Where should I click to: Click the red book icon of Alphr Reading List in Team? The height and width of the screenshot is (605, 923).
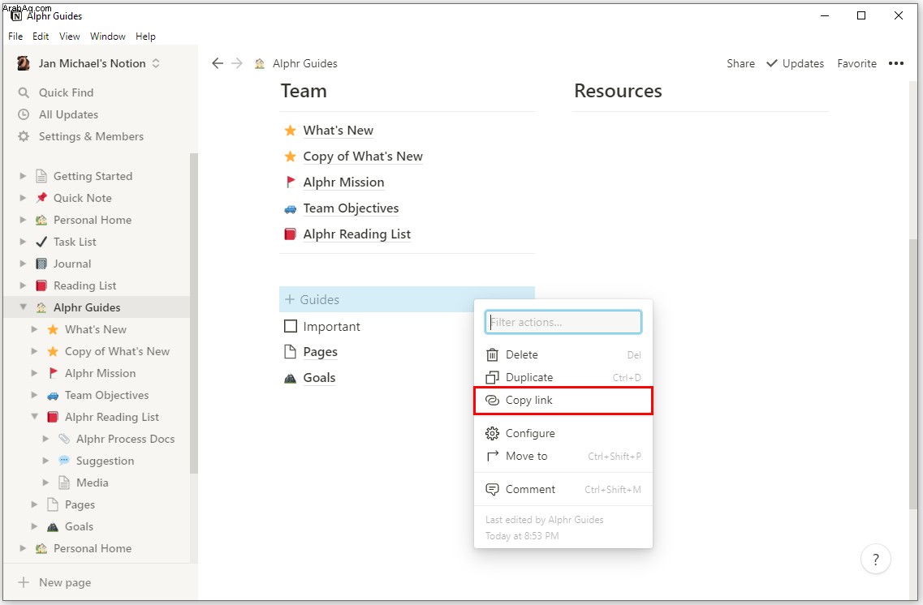290,234
